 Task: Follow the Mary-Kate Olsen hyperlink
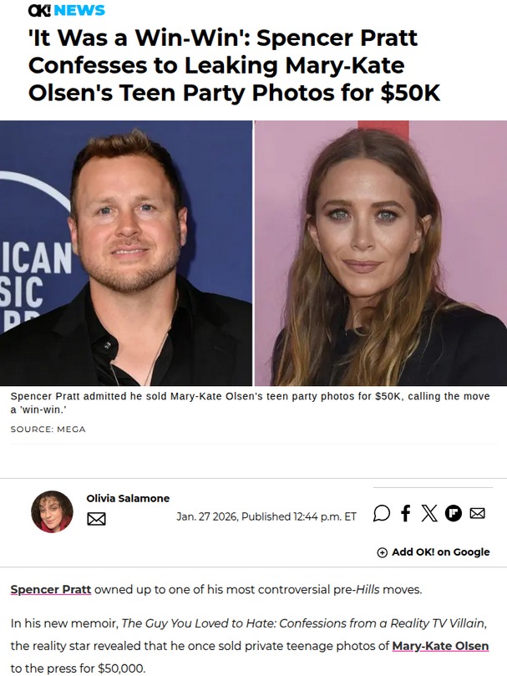pos(440,646)
